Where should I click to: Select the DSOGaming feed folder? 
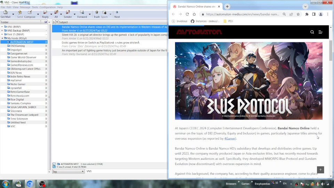(17, 46)
